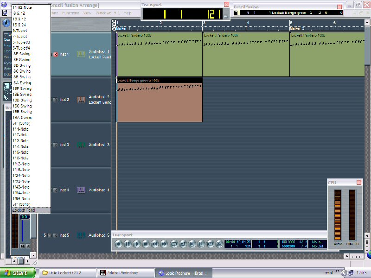The image size is (371, 278).
Task: Toggle the R button on Inst 2
Action: point(55,100)
